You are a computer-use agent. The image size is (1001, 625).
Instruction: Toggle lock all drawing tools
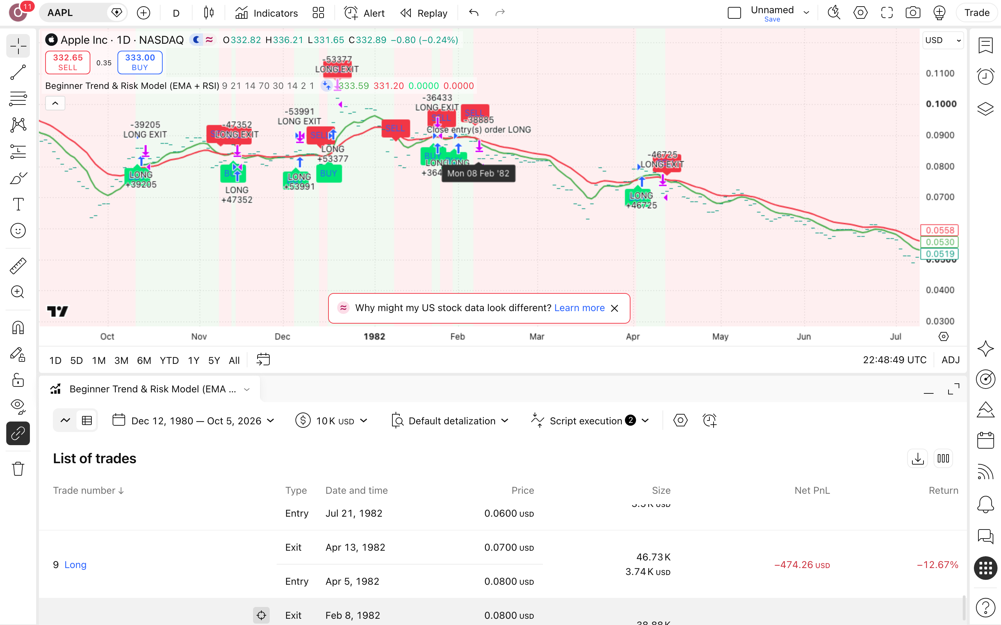18,380
